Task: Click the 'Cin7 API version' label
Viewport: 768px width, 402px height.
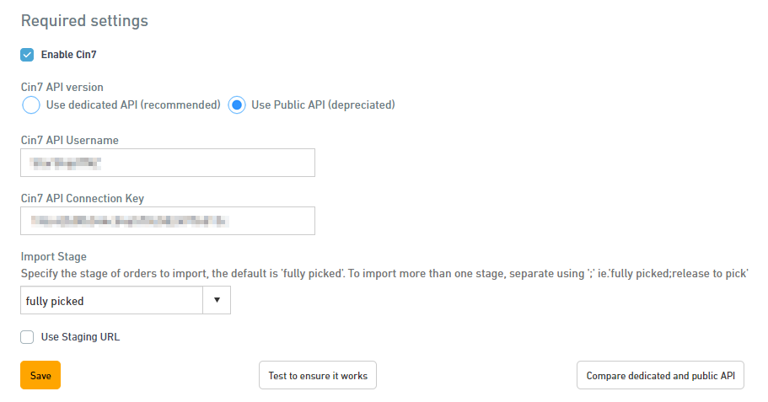Action: pos(62,87)
